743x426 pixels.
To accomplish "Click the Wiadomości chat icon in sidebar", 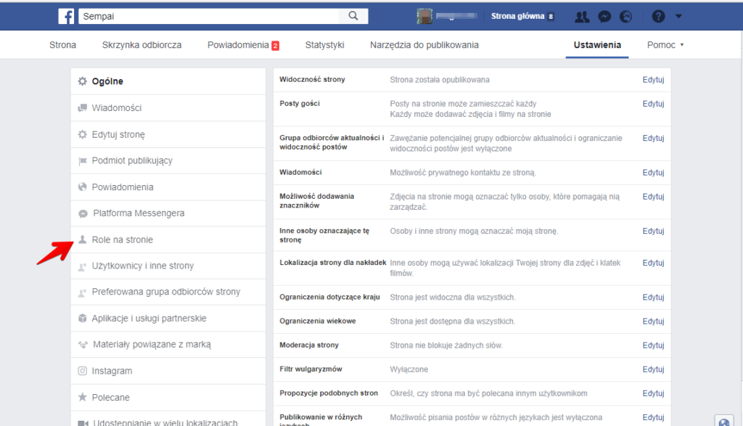I will point(83,108).
